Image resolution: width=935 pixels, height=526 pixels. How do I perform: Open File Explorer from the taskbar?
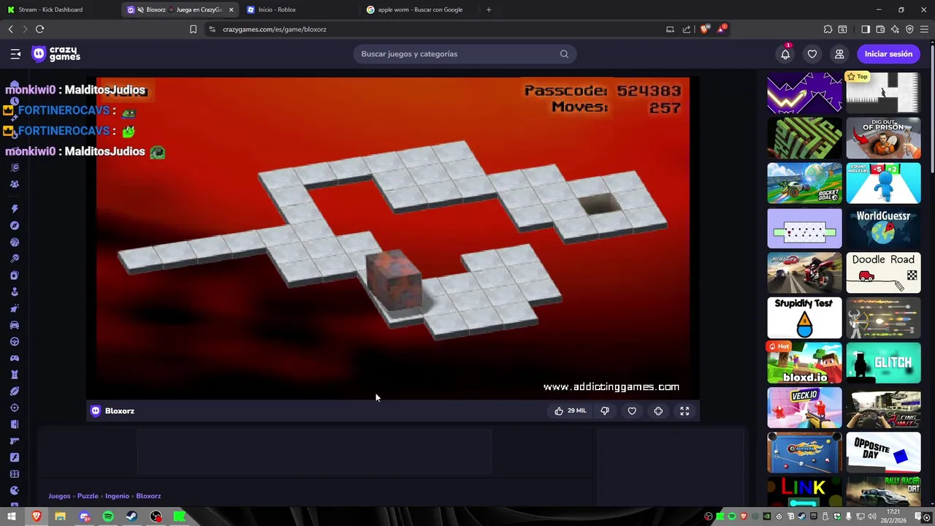click(60, 517)
